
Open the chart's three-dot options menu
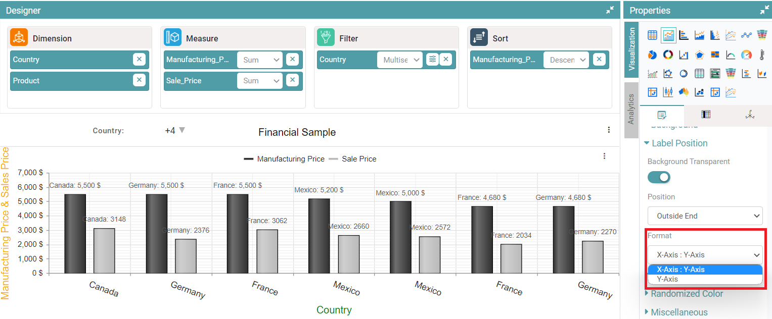point(604,156)
